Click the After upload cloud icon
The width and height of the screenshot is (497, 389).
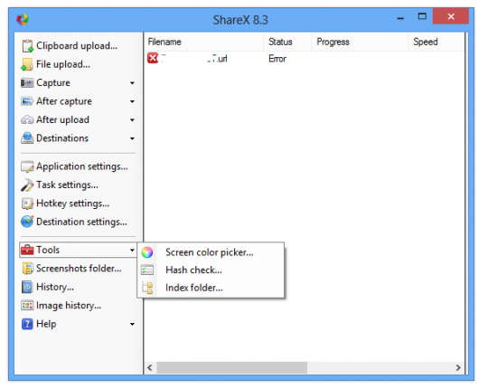(27, 120)
